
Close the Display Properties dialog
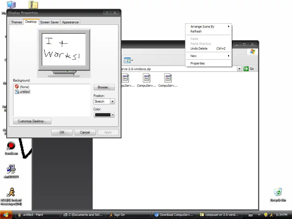click(x=115, y=13)
